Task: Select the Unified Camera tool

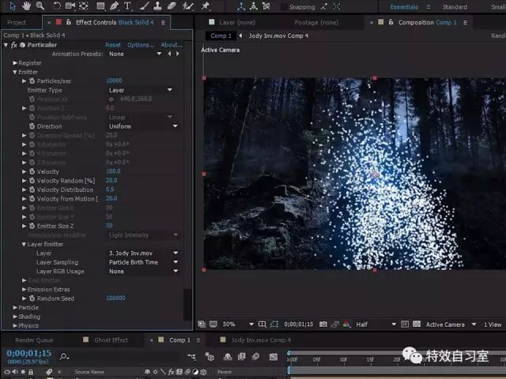Action: click(70, 6)
